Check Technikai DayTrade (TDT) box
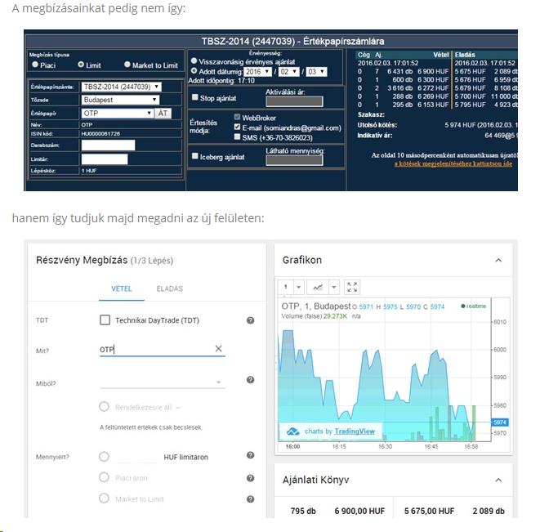The width and height of the screenshot is (540, 532). coord(105,320)
